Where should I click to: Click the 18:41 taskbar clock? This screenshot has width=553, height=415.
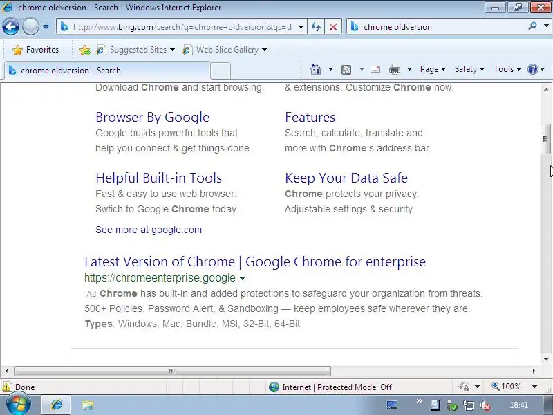pyautogui.click(x=518, y=405)
